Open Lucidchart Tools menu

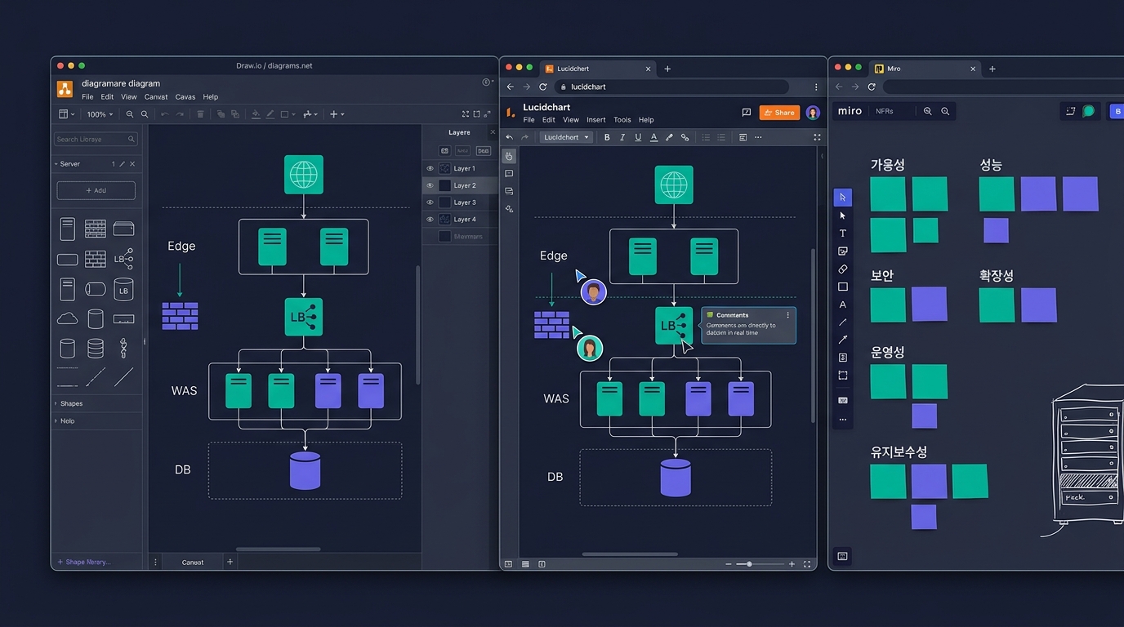622,120
